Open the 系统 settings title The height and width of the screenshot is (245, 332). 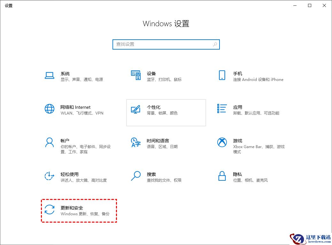[65, 74]
